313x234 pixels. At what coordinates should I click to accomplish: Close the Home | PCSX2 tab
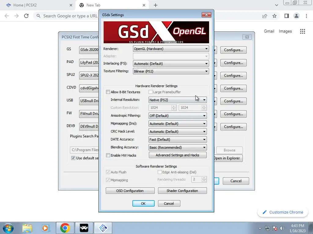coord(71,5)
